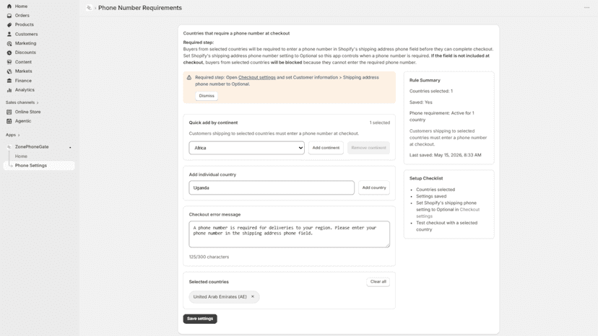Go to Products page
598x336 pixels.
tap(25, 25)
